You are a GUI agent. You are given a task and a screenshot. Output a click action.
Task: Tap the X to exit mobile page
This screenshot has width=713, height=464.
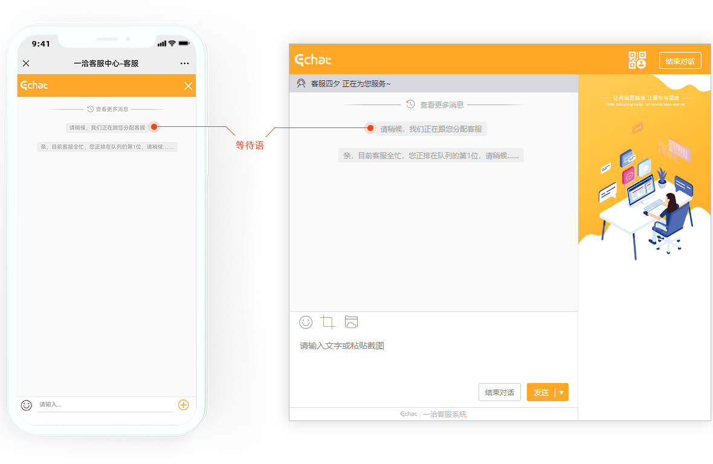coord(26,63)
